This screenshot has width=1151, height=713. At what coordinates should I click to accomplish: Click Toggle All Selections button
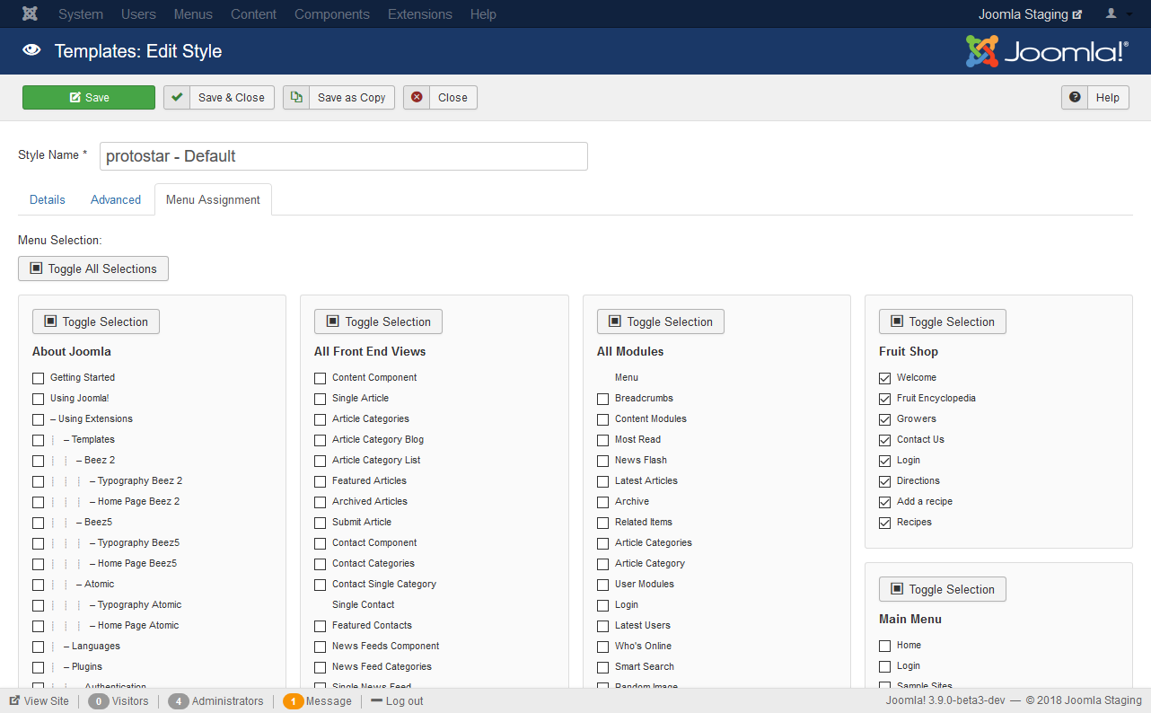(93, 268)
